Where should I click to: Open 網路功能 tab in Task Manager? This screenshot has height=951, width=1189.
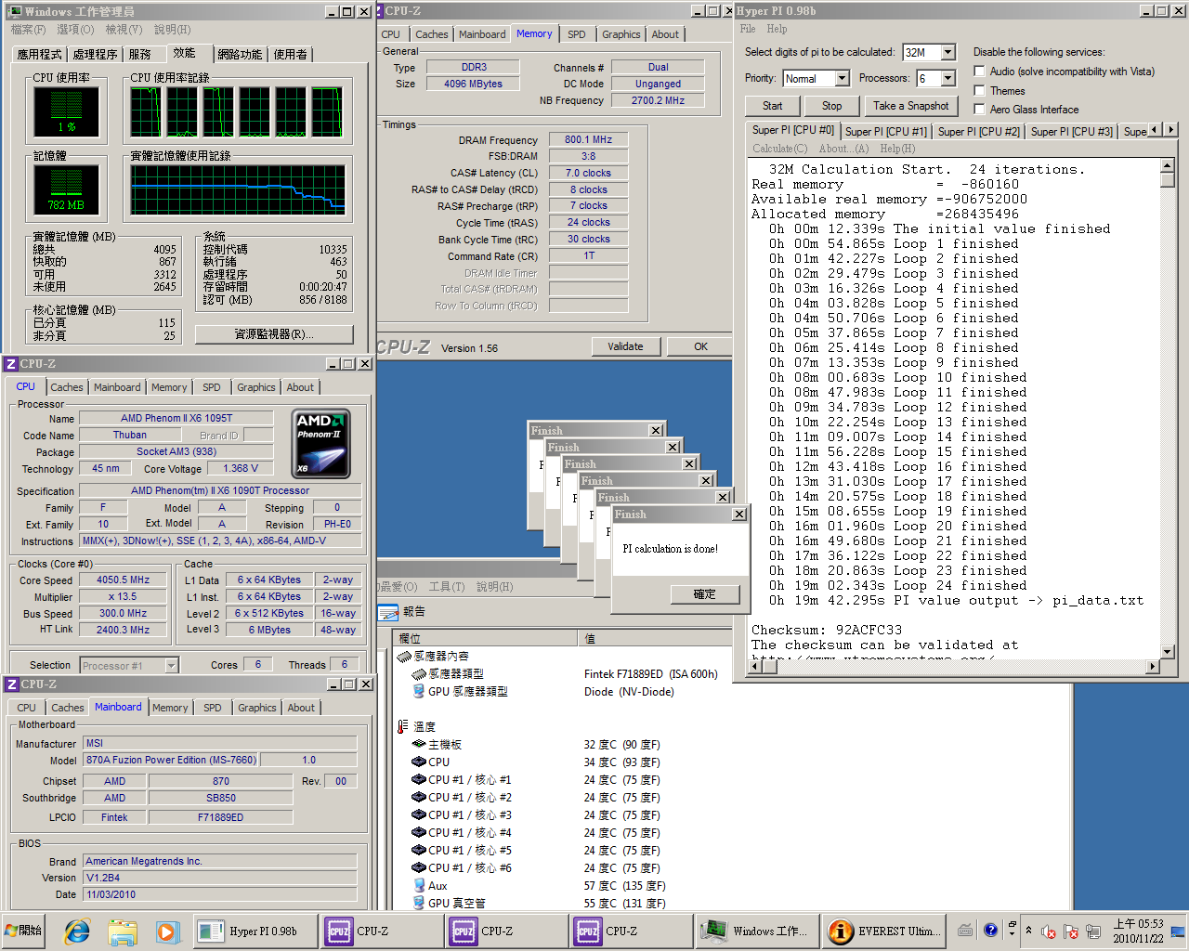240,55
